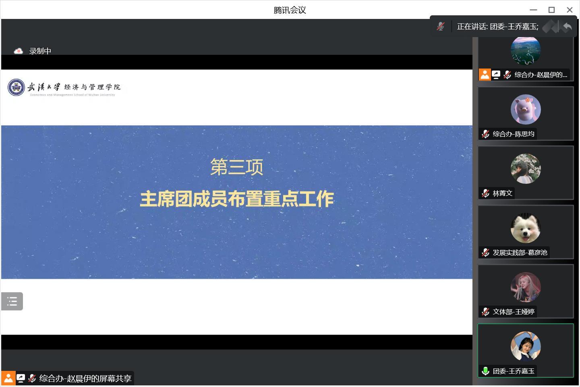Maximize the 腾讯会议 window

click(x=551, y=10)
